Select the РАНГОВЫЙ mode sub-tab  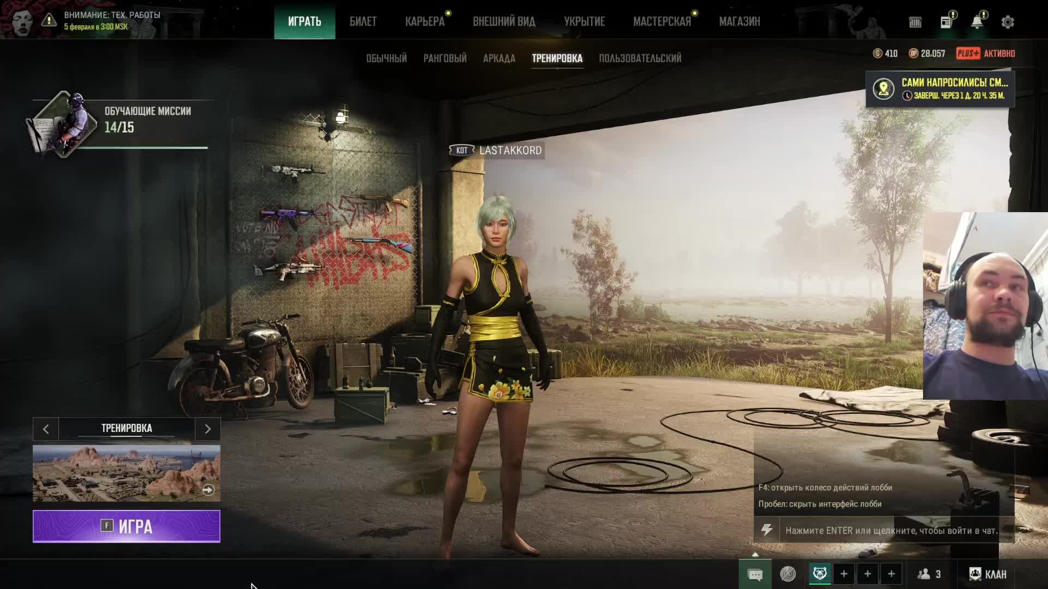tap(445, 58)
